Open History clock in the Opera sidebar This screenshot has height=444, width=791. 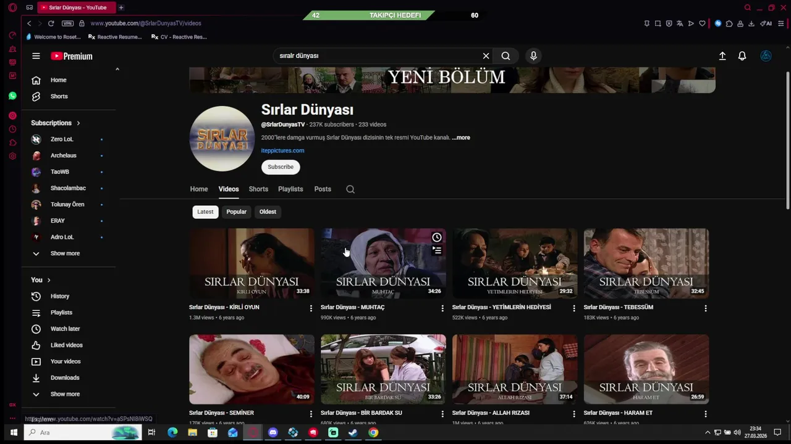(x=12, y=129)
